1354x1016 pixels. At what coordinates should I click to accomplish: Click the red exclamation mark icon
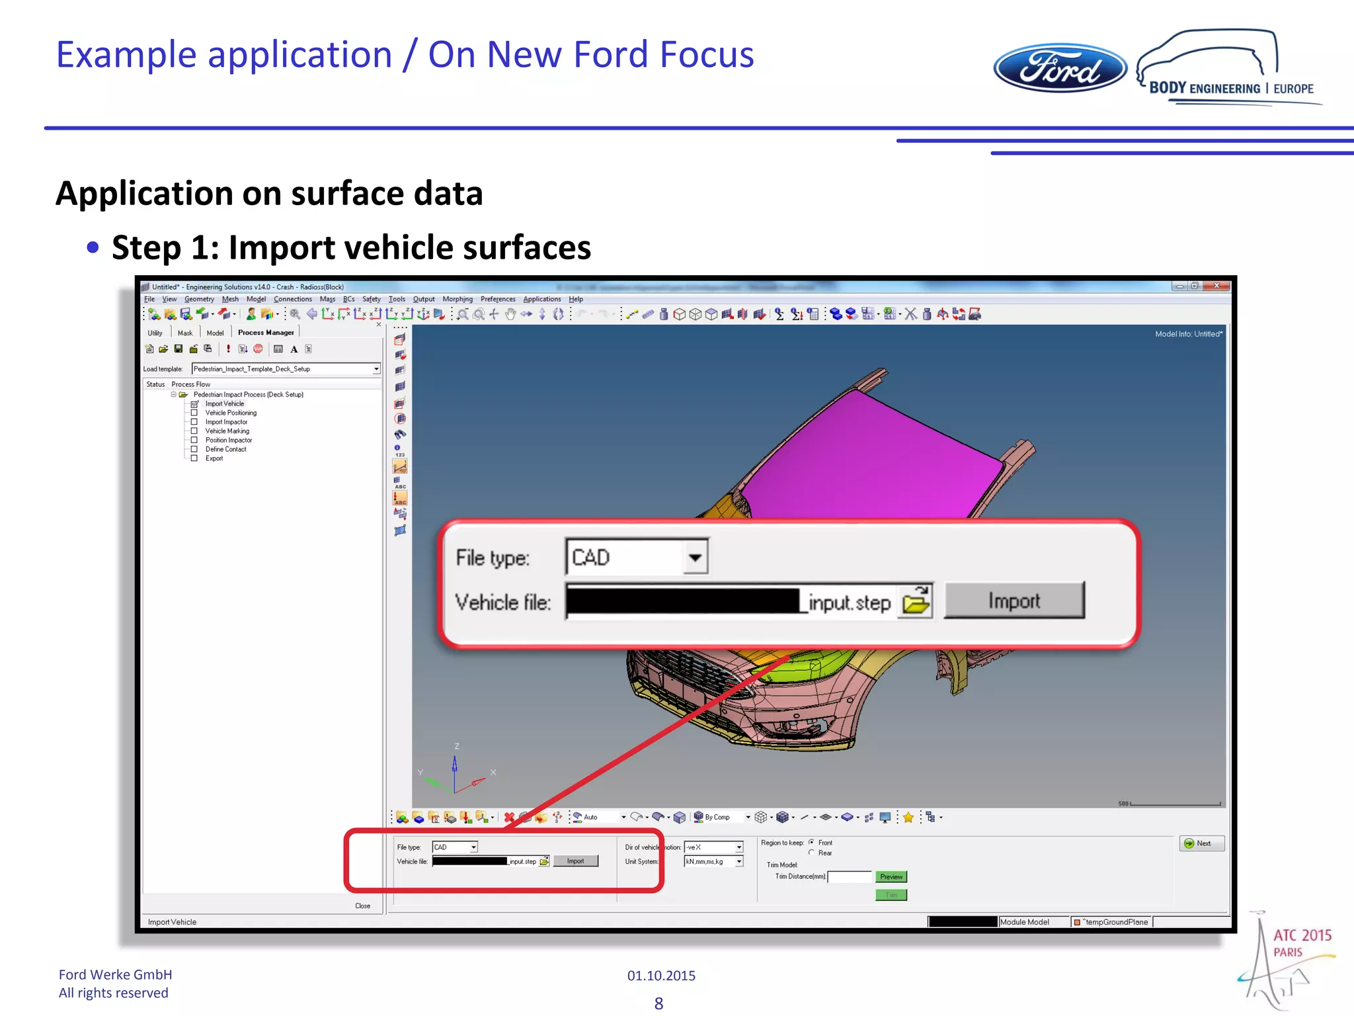[x=228, y=349]
